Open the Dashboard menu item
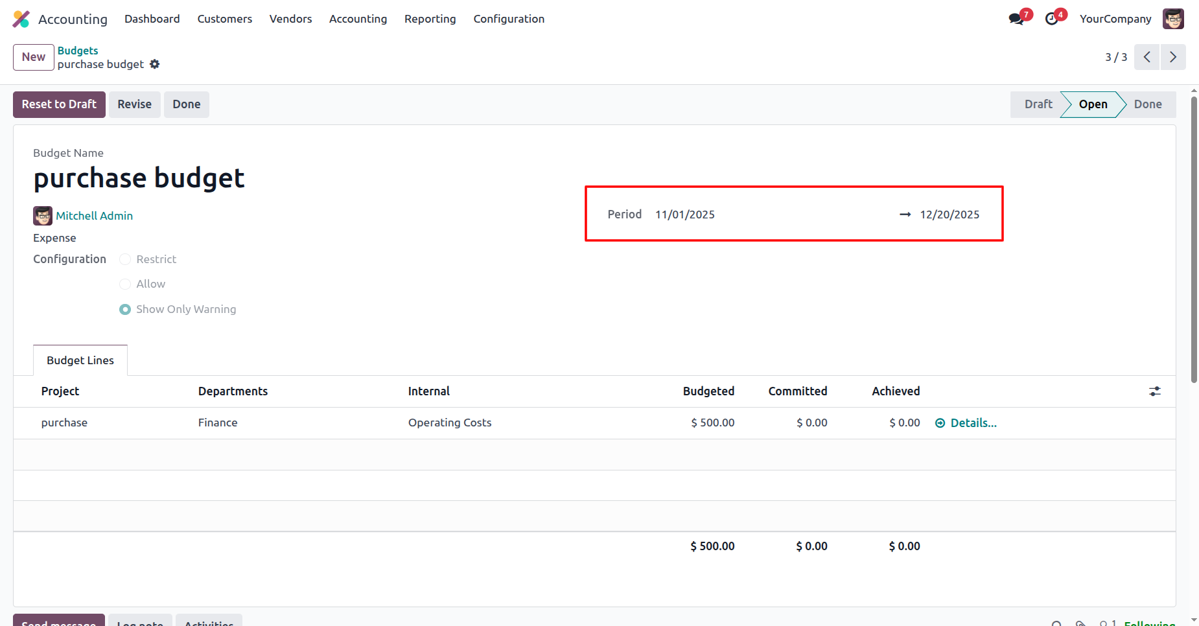The image size is (1199, 626). pos(152,19)
